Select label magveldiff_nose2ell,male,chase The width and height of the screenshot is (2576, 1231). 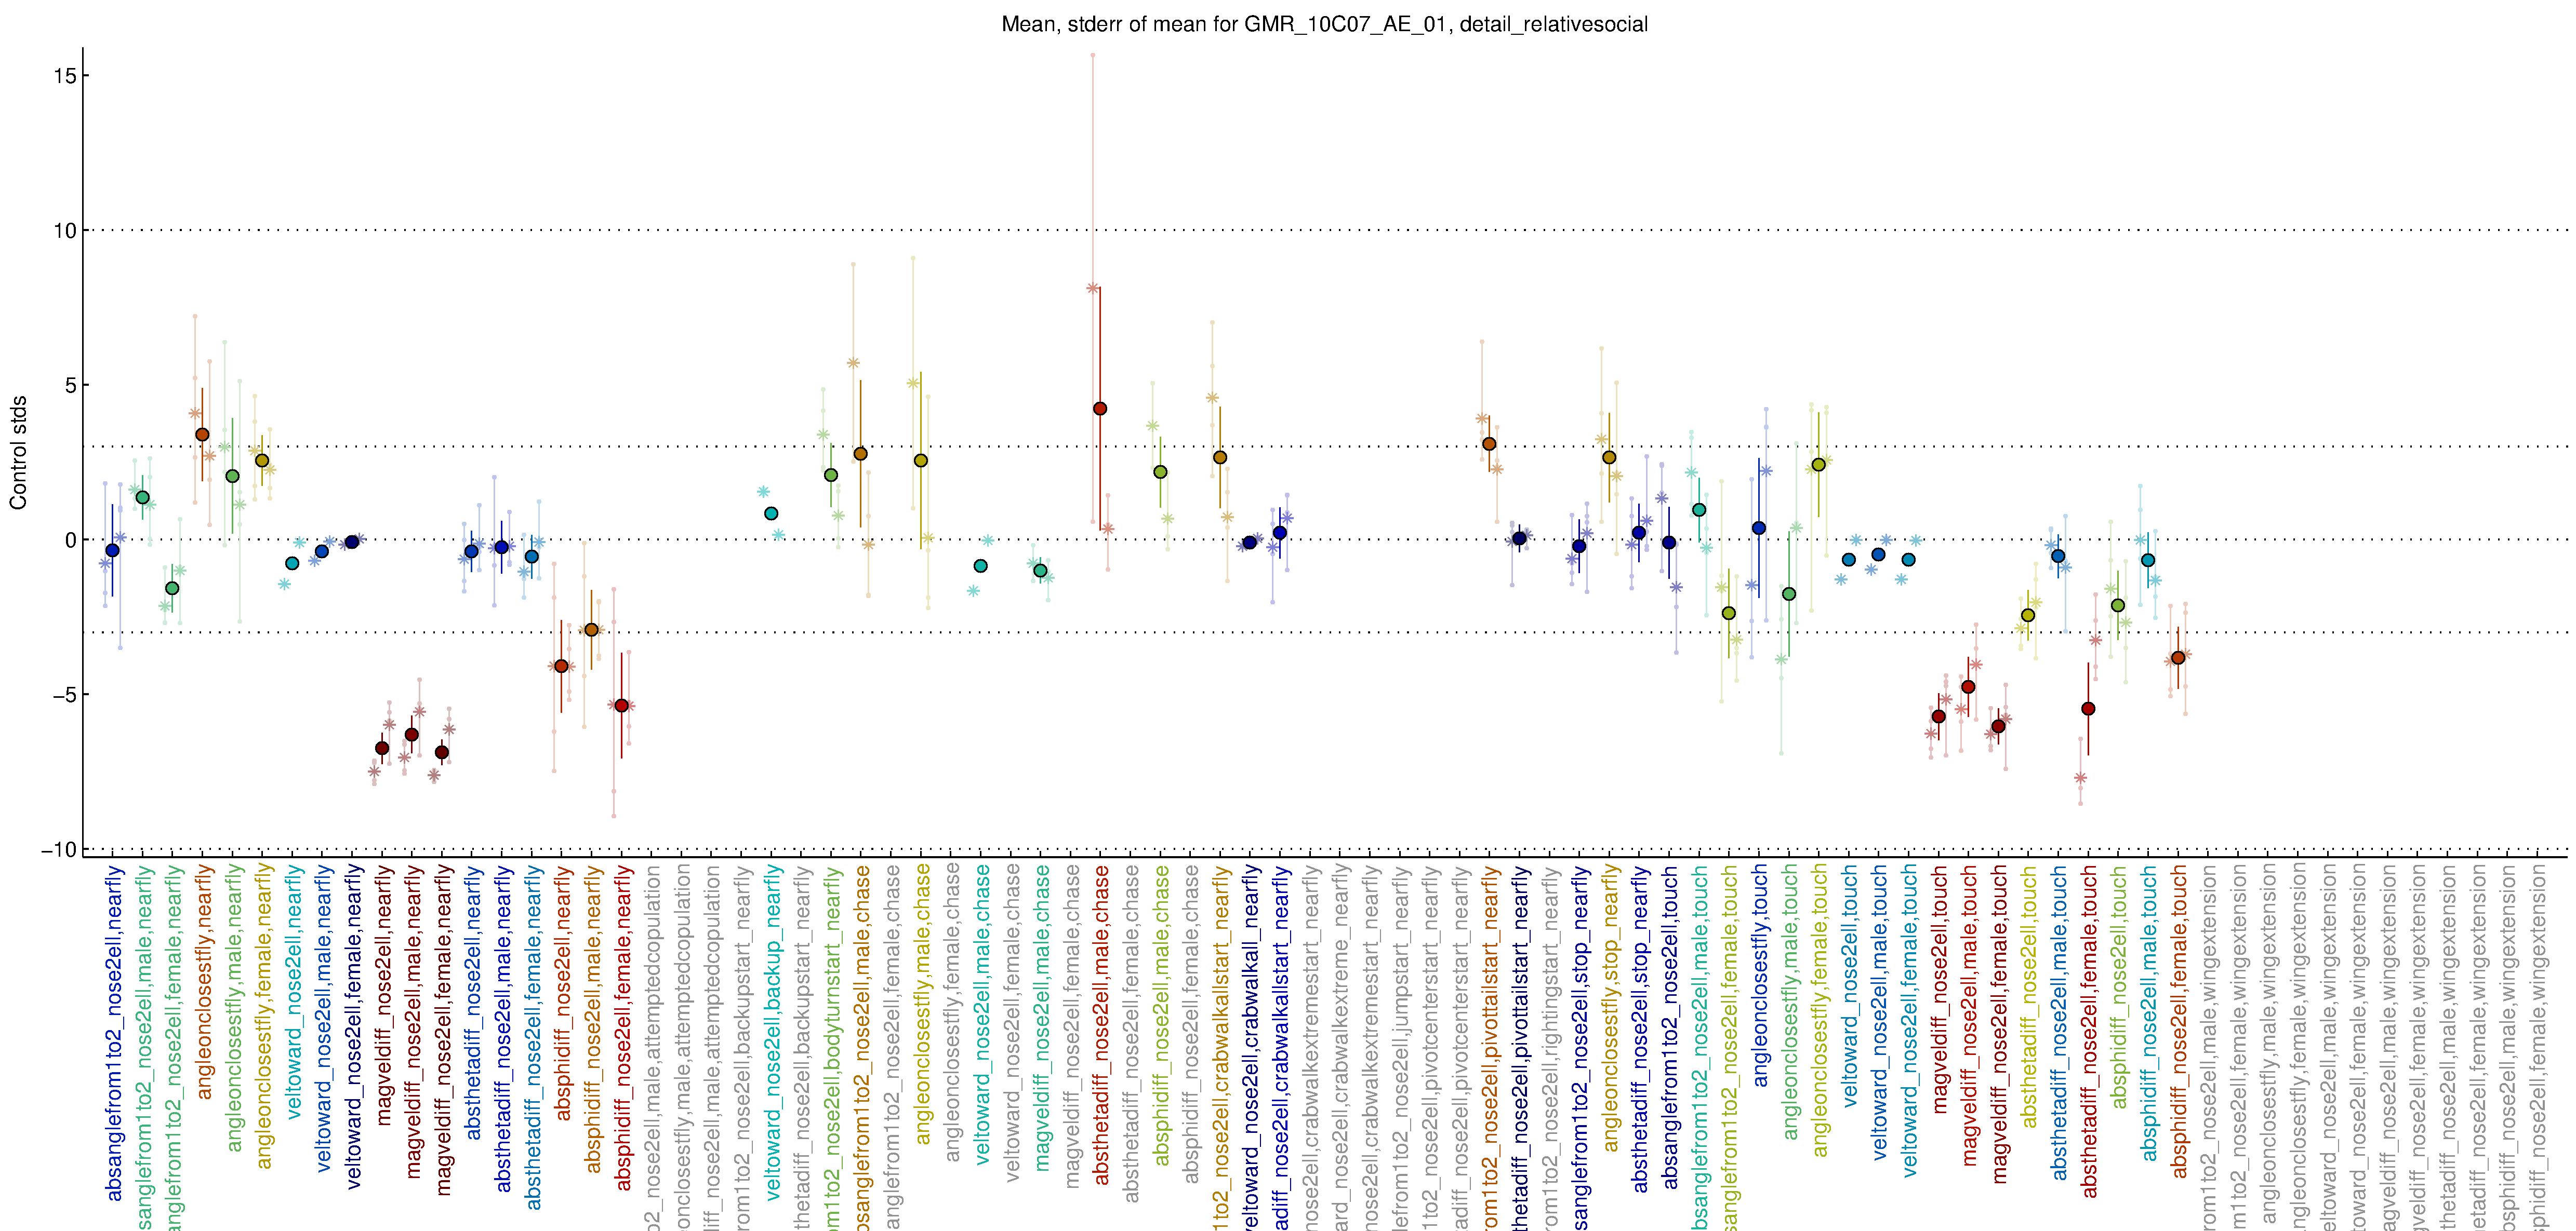tap(1042, 1017)
